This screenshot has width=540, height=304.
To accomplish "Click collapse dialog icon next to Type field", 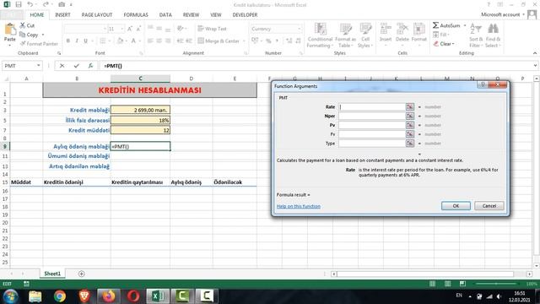I will tap(410, 144).
